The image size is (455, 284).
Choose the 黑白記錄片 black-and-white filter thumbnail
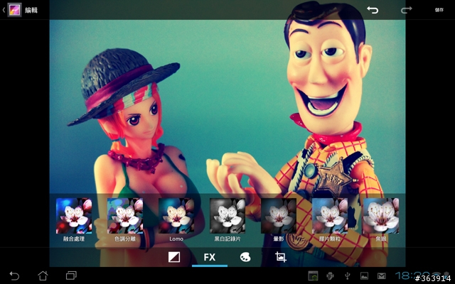point(227,216)
